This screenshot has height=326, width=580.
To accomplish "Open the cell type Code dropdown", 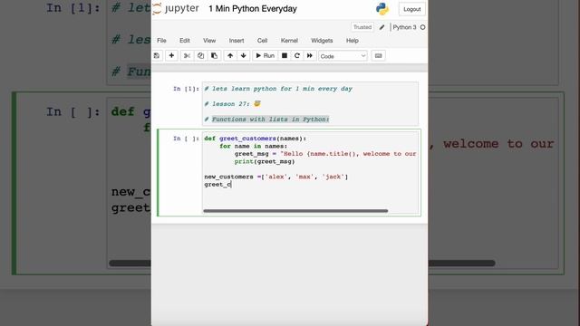I will click(x=343, y=56).
